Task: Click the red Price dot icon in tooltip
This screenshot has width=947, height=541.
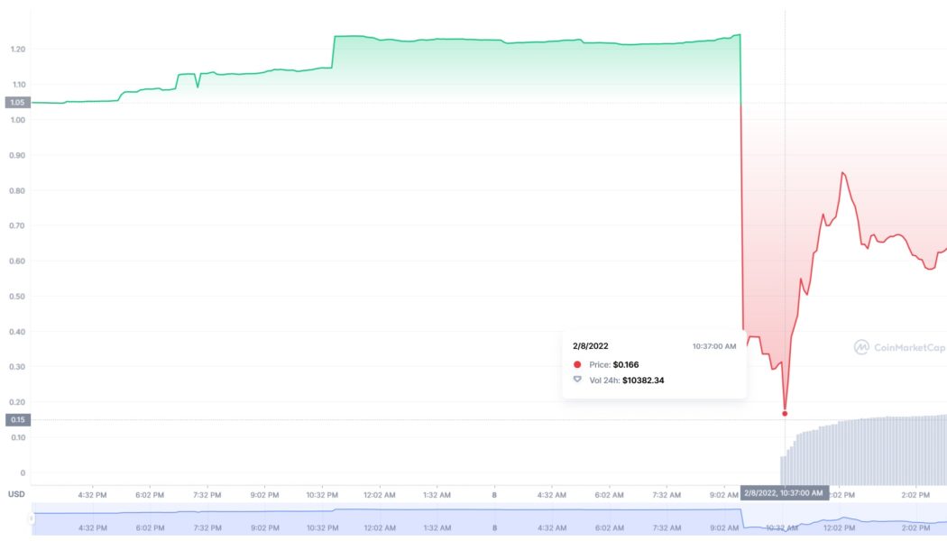Action: (577, 362)
